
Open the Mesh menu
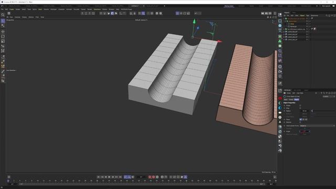tap(40, 9)
